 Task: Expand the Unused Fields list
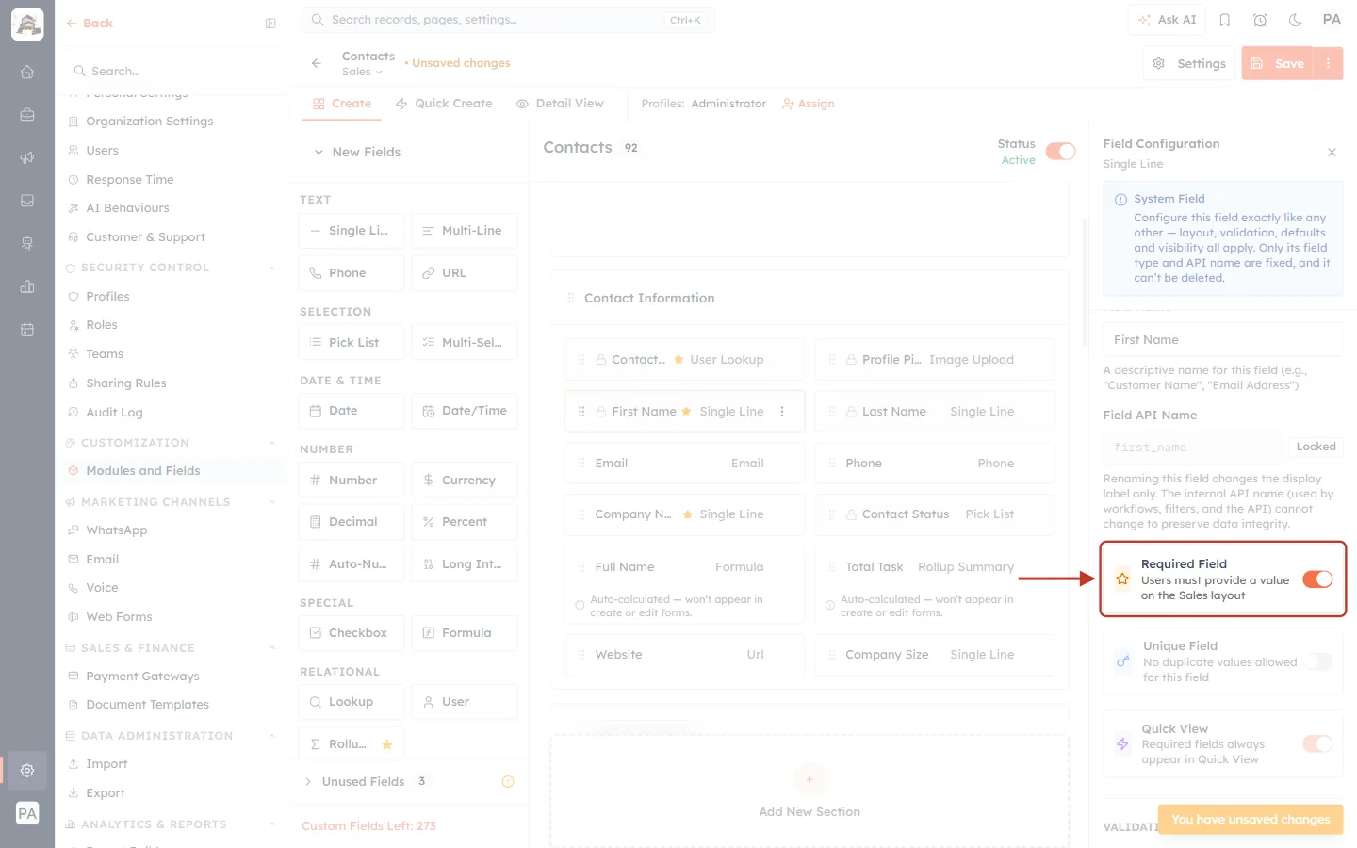[308, 782]
